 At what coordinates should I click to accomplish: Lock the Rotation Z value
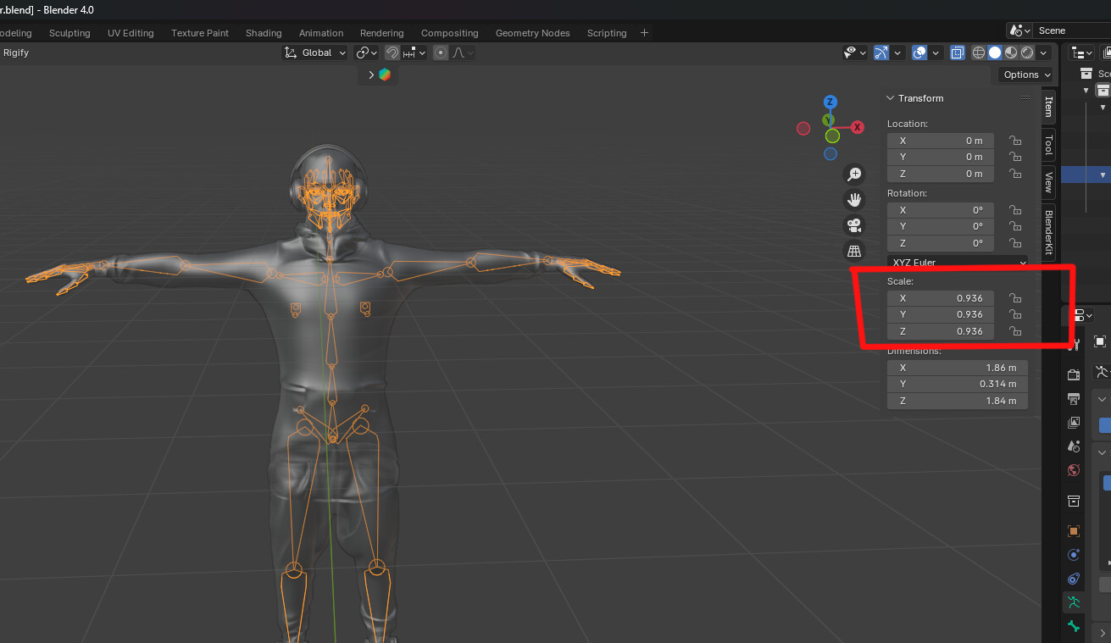click(x=1014, y=243)
